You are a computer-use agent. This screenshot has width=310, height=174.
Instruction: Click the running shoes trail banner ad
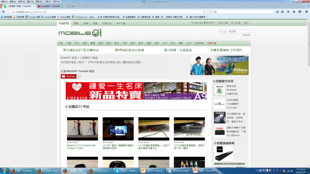point(220,65)
